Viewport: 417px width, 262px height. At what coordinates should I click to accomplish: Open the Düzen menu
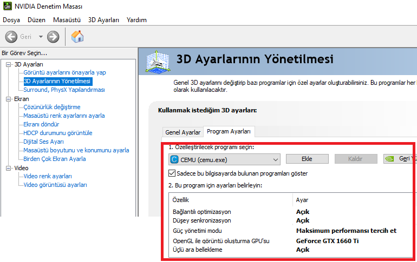coord(36,20)
